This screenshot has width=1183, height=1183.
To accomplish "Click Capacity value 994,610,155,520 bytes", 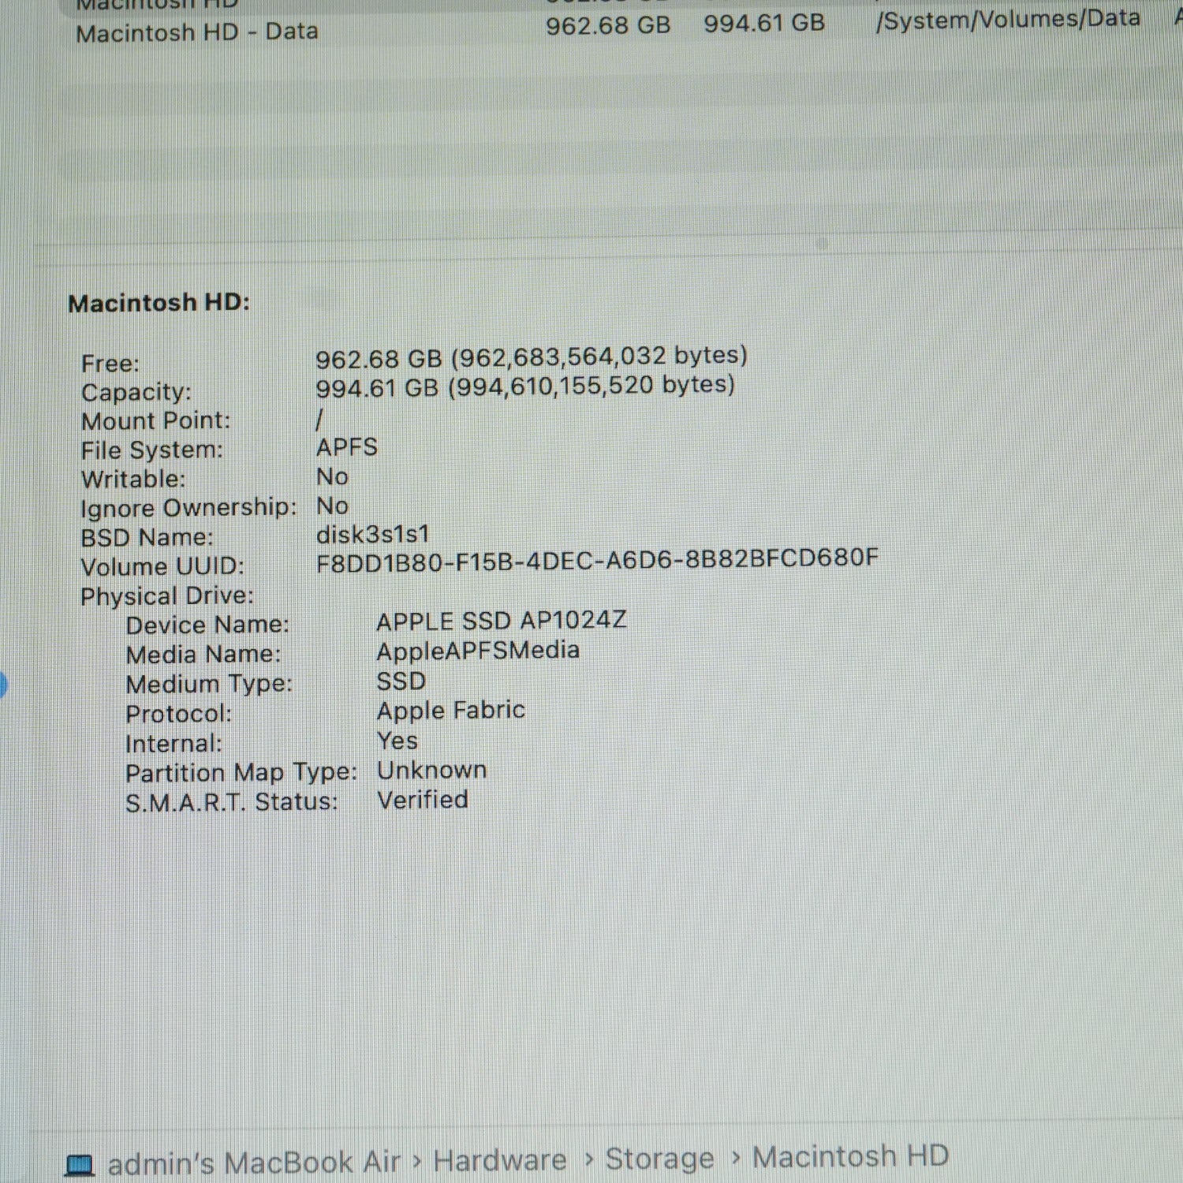I will (x=525, y=386).
